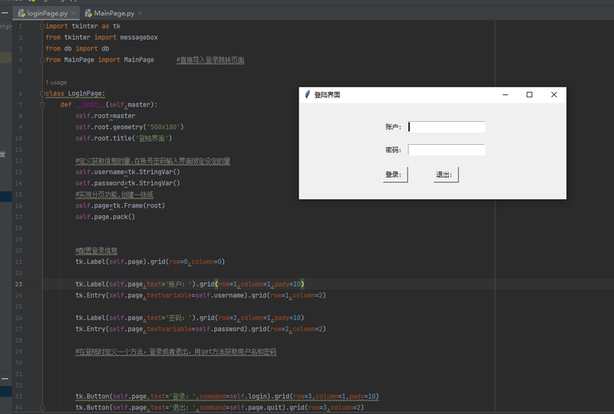Image resolution: width=614 pixels, height=414 pixels.
Task: Click 'from tkinter import messagebox' line
Action: 102,38
